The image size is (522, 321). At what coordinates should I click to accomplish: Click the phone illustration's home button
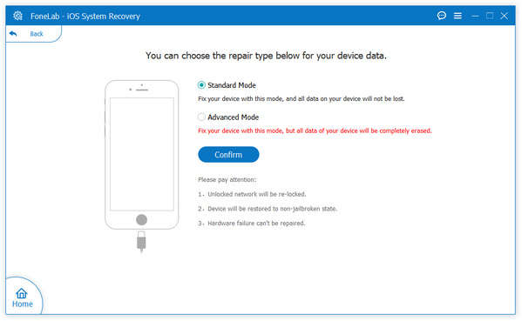point(141,219)
